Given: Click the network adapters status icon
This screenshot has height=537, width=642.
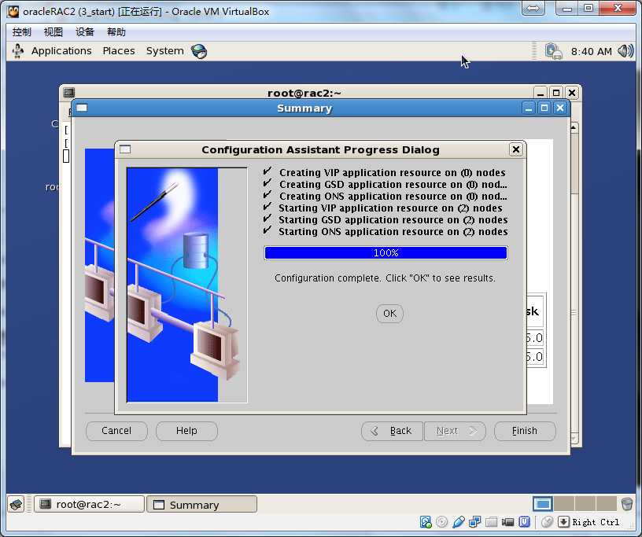Looking at the screenshot, I should [474, 522].
